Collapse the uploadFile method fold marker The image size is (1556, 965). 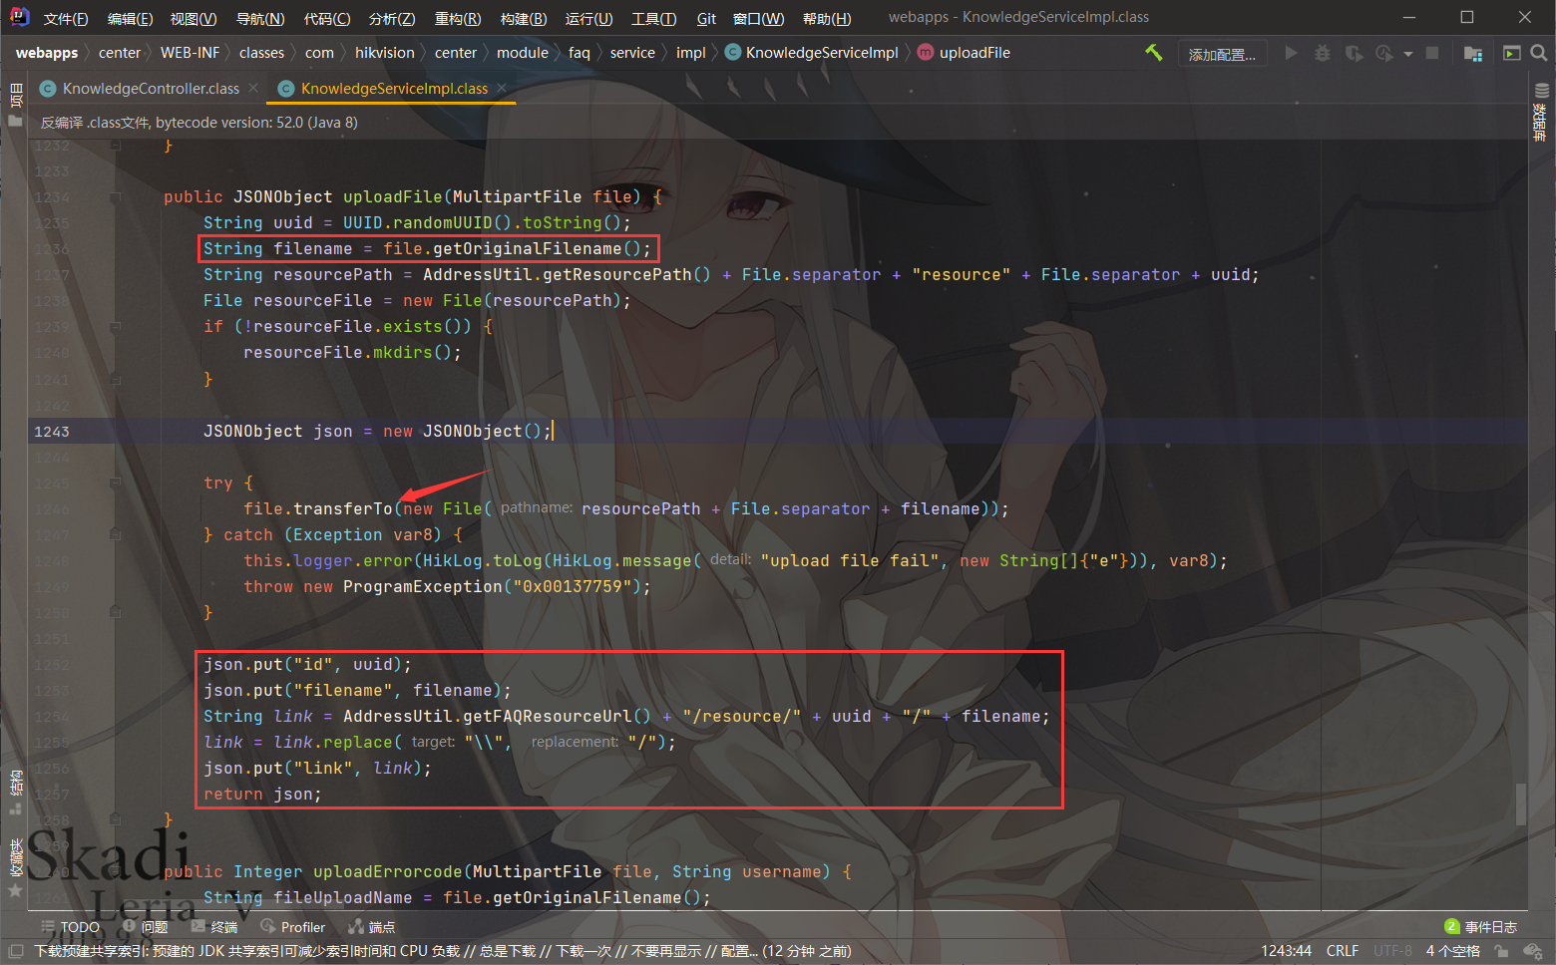[116, 197]
